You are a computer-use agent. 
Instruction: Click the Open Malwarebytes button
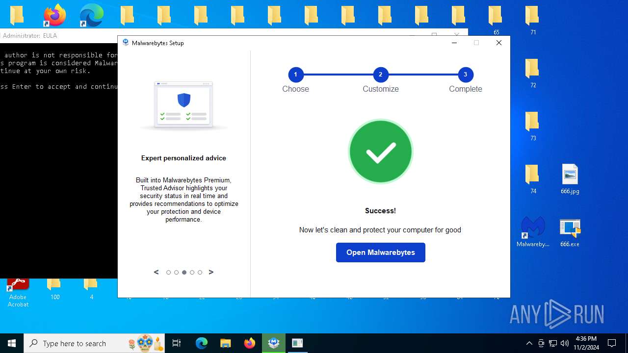[380, 252]
